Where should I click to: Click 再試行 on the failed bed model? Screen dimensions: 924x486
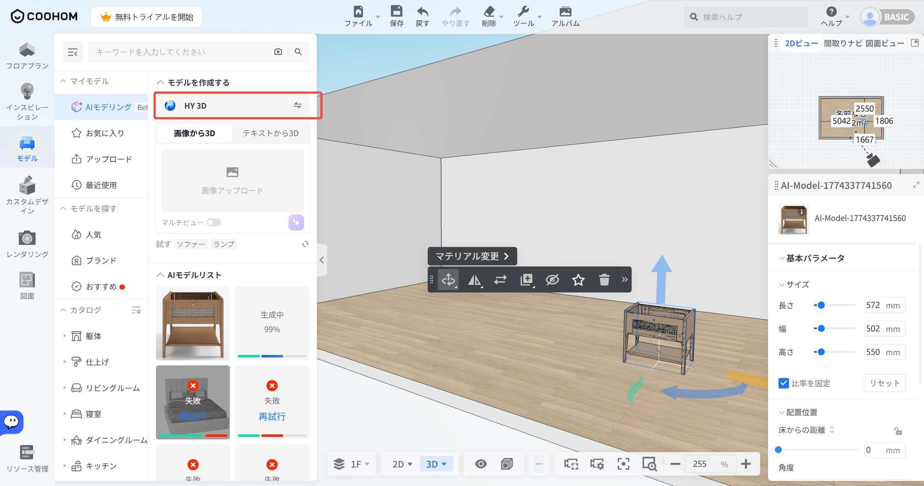point(193,417)
